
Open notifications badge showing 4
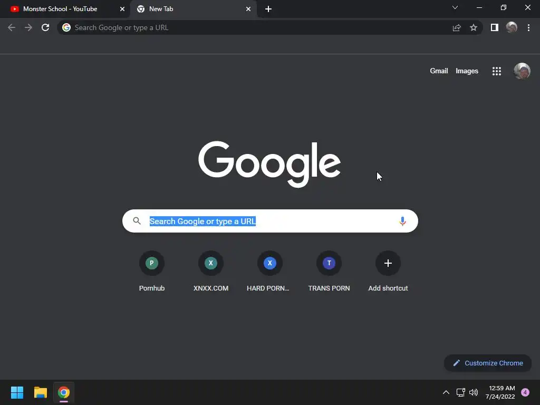525,392
